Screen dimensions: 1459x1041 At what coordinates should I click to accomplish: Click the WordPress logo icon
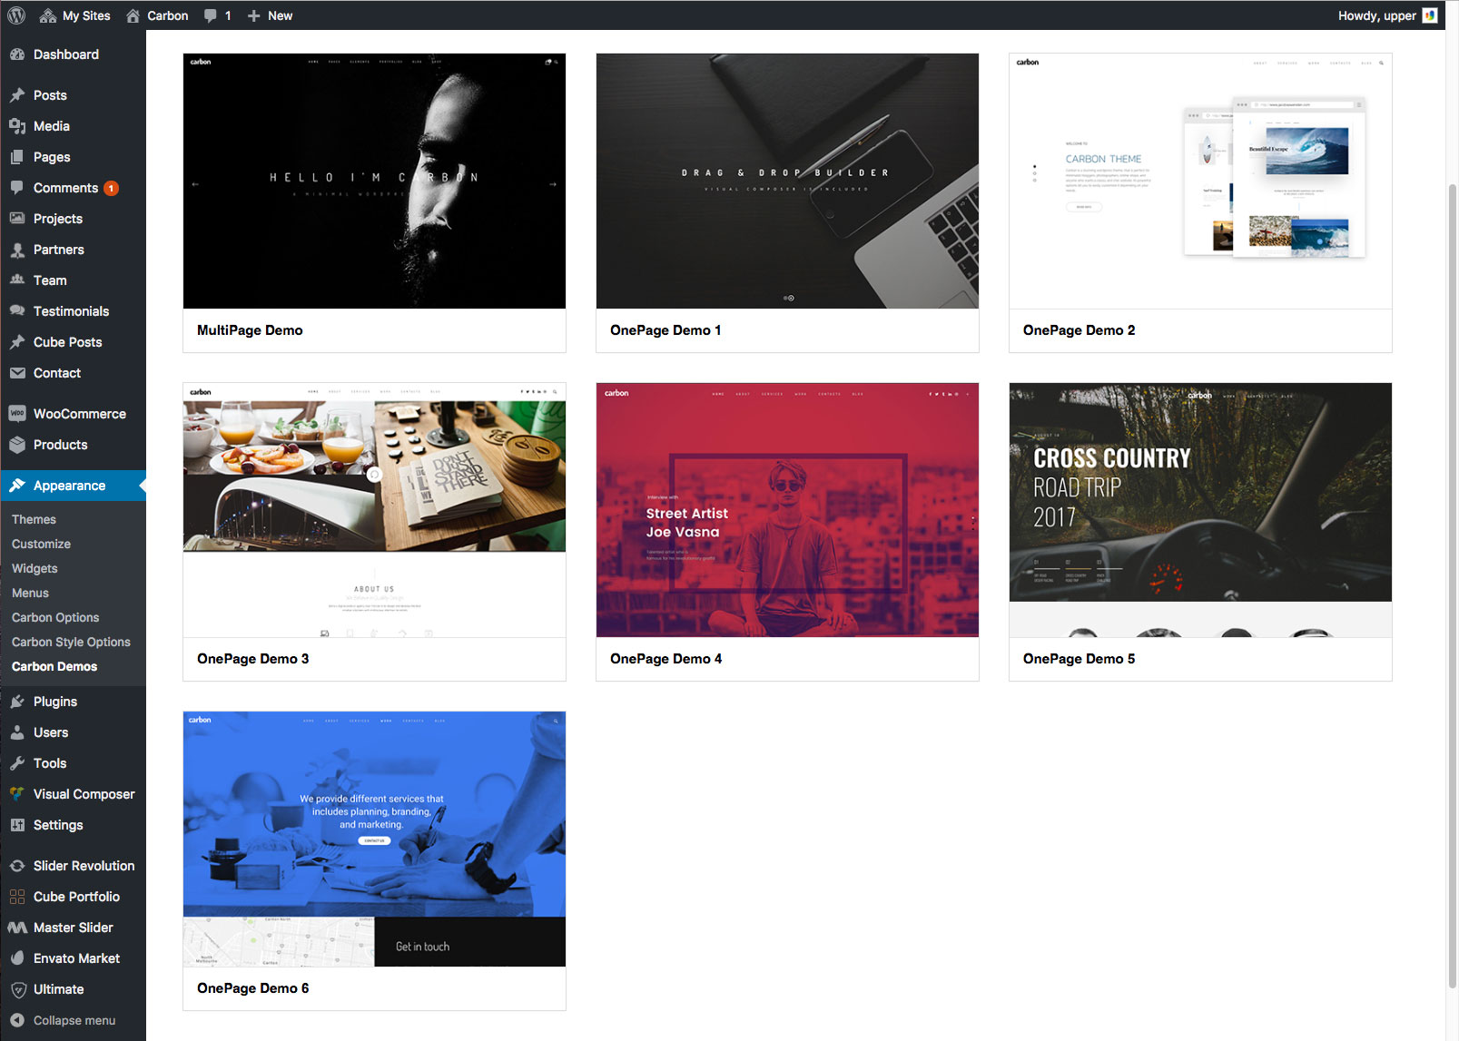tap(16, 15)
